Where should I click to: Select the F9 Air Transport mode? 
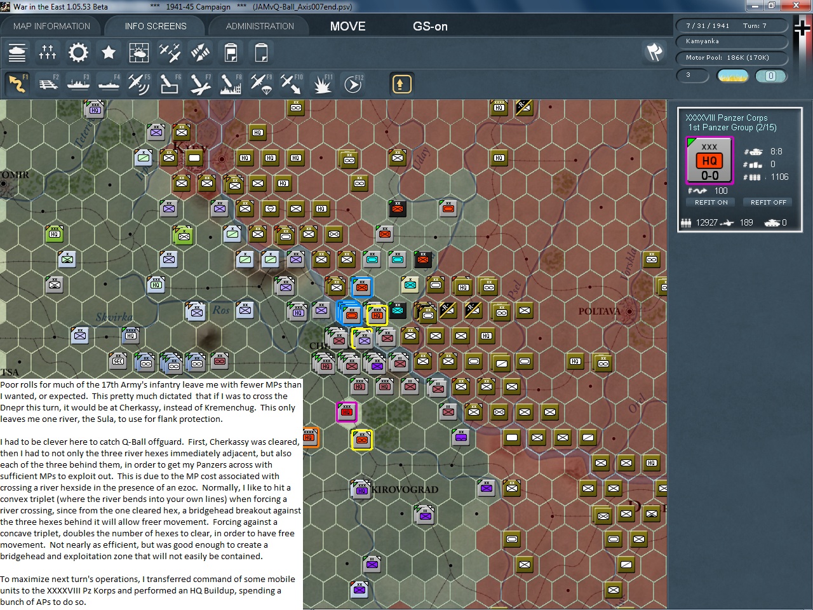(x=261, y=84)
